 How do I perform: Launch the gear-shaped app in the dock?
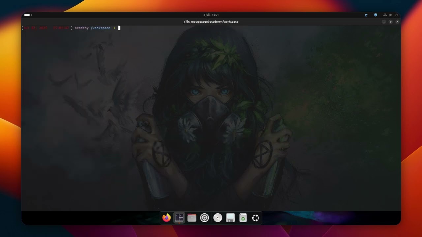(205, 218)
